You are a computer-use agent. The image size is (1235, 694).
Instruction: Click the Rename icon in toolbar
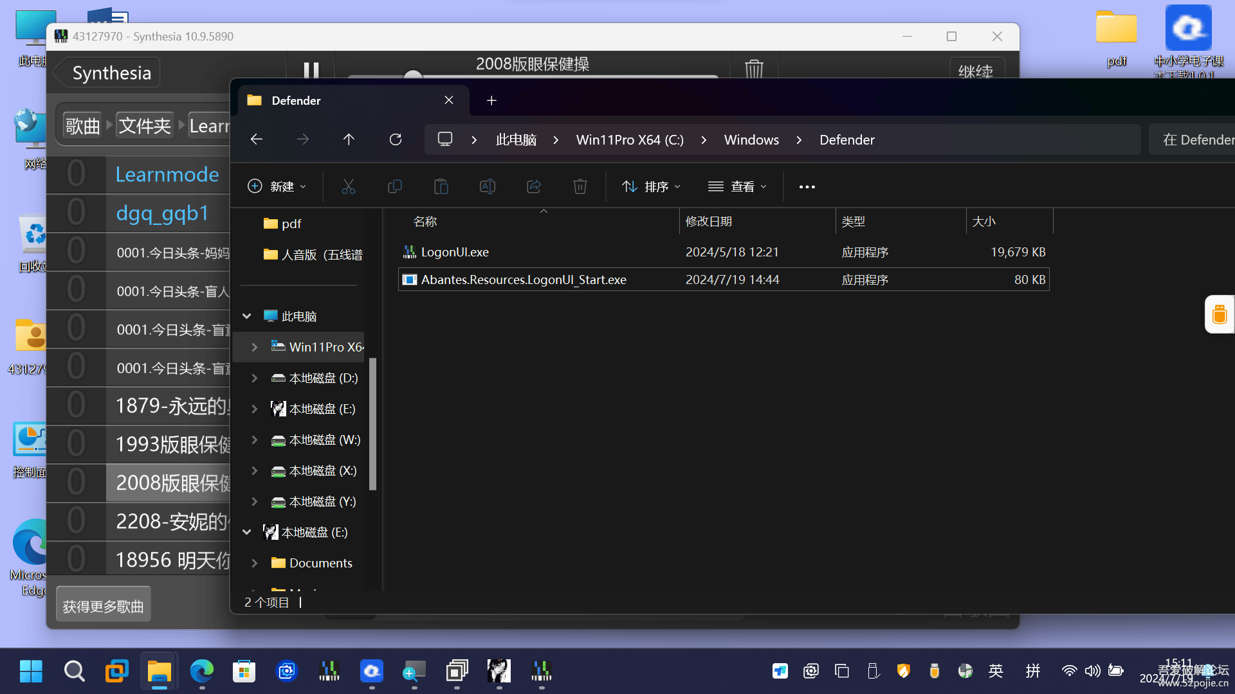487,186
